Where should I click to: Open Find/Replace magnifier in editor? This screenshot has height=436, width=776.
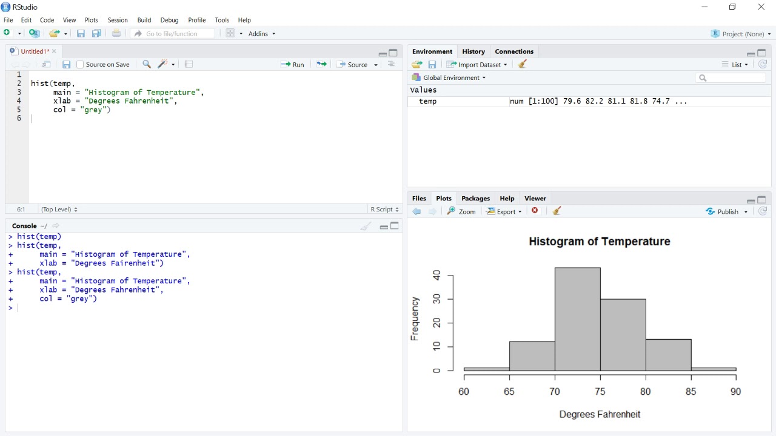pyautogui.click(x=147, y=64)
